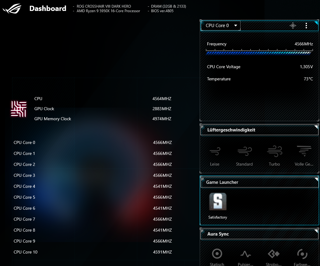Click the 1,305V voltage value
The width and height of the screenshot is (320, 266).
coord(306,67)
